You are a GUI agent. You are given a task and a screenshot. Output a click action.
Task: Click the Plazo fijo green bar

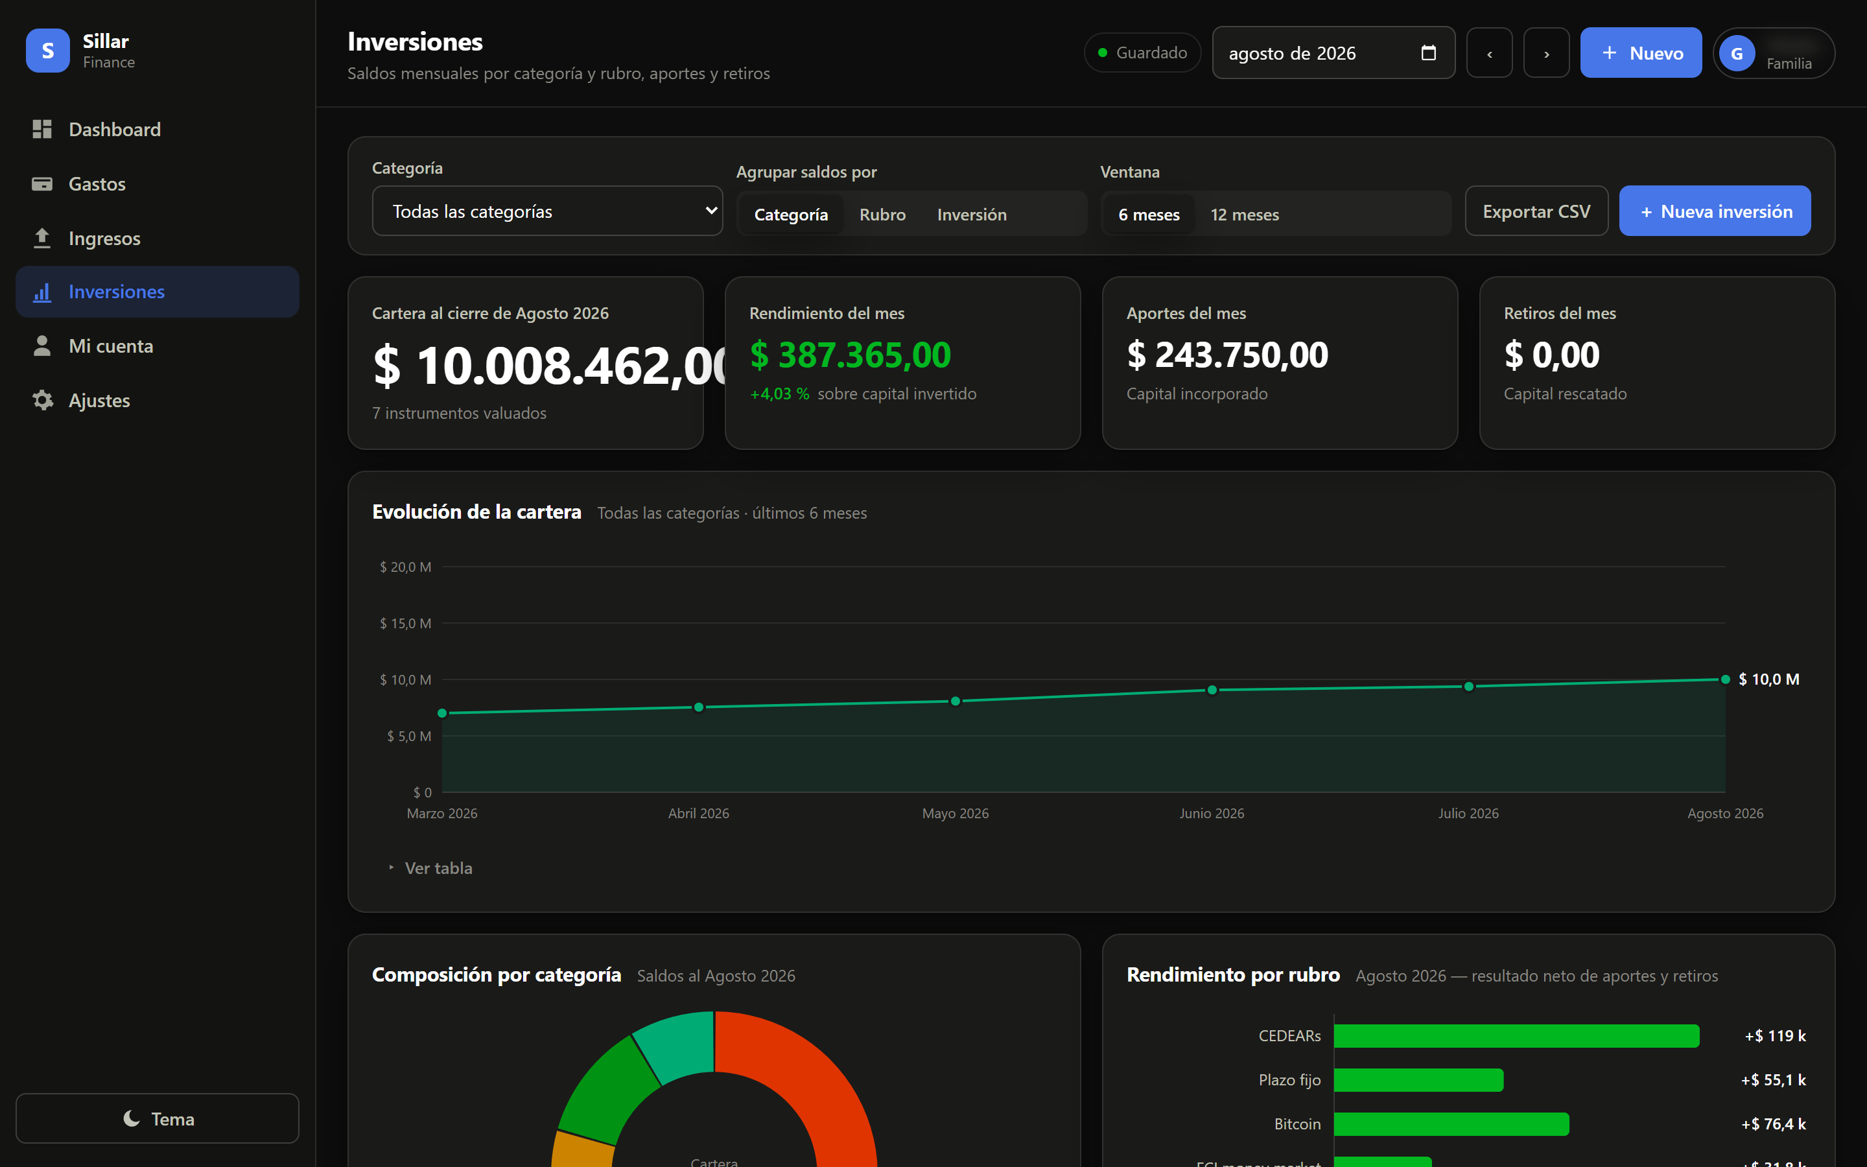click(1418, 1079)
